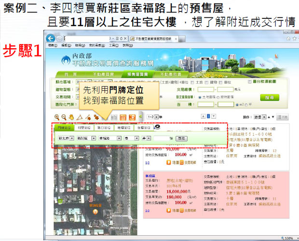
Task: Open the 我的最愛(A) browser menu
Action: click(97, 45)
